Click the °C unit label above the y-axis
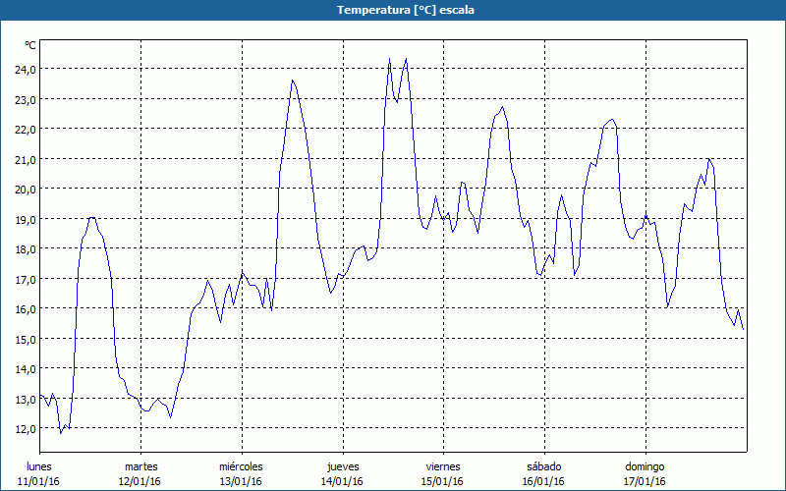Screen dimensions: 786x491 click(x=30, y=45)
